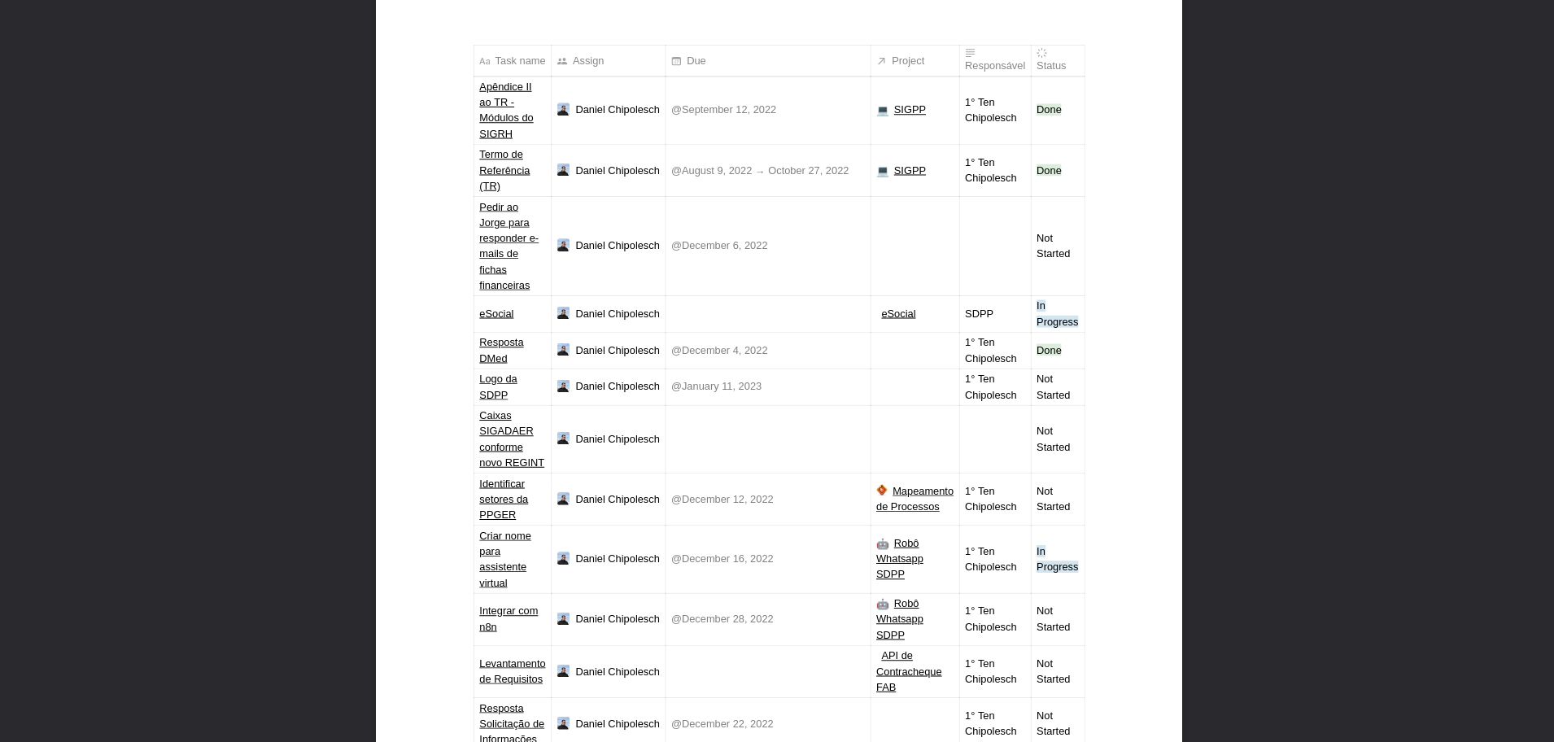Click the robot emoji beside Robô Whatsapp SDPP
Image resolution: width=1554 pixels, height=742 pixels.
coord(882,543)
